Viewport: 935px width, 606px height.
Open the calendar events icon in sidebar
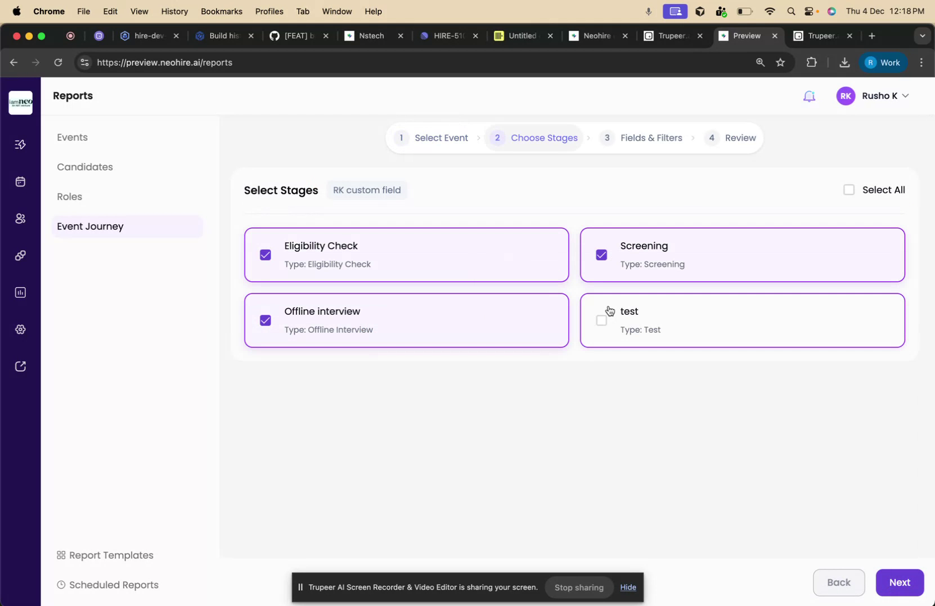[20, 181]
